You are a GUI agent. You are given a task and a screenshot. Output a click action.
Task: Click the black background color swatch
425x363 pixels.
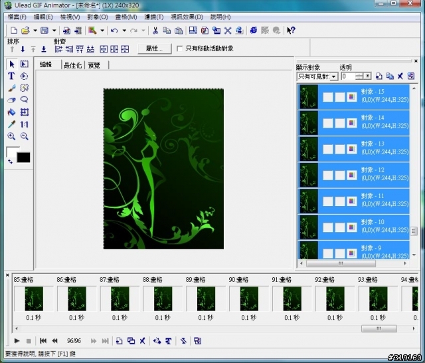(x=24, y=158)
